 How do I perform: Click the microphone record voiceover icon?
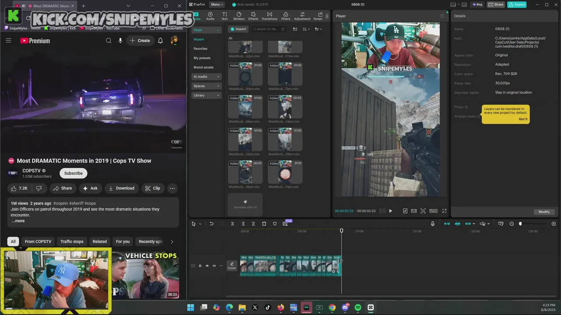(x=433, y=224)
